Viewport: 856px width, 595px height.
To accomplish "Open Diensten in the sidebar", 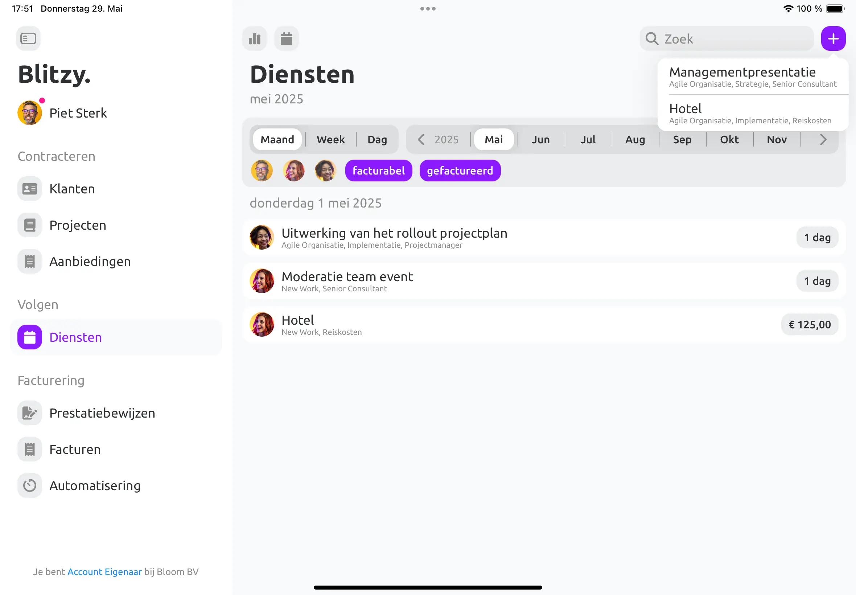I will (x=116, y=337).
